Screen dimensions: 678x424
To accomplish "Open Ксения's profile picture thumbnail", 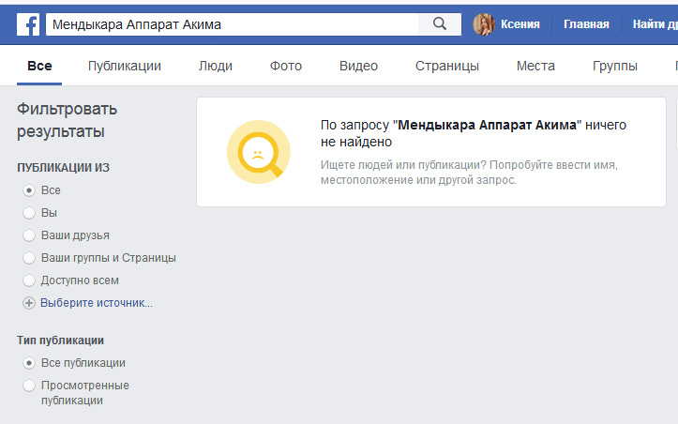I will 484,24.
